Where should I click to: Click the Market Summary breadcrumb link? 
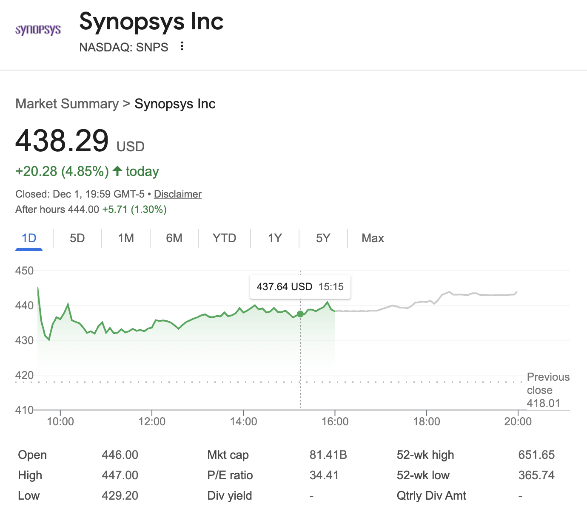[x=67, y=103]
